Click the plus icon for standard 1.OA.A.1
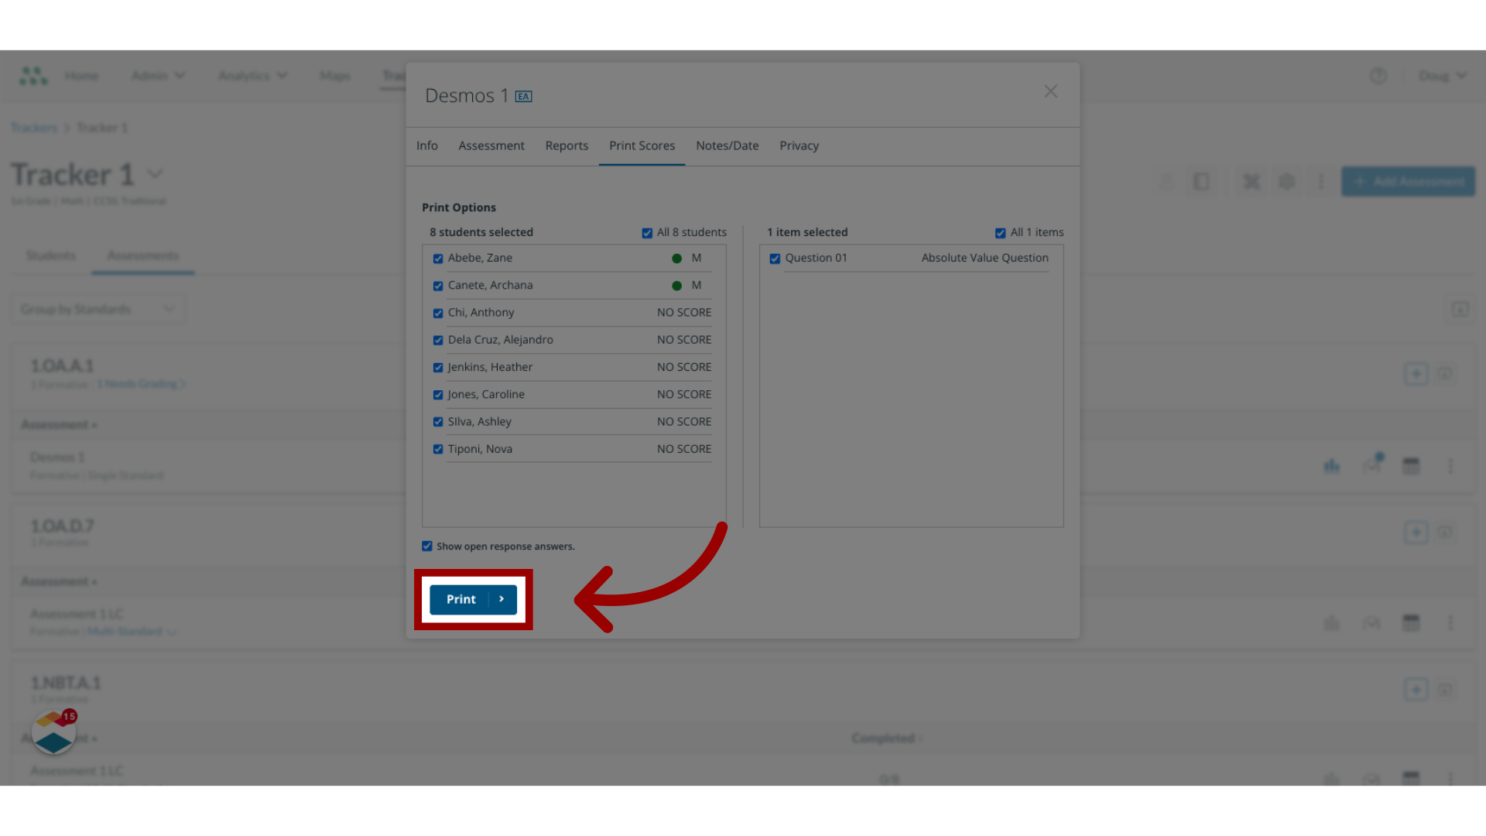Viewport: 1486px width, 836px height. coord(1416,374)
